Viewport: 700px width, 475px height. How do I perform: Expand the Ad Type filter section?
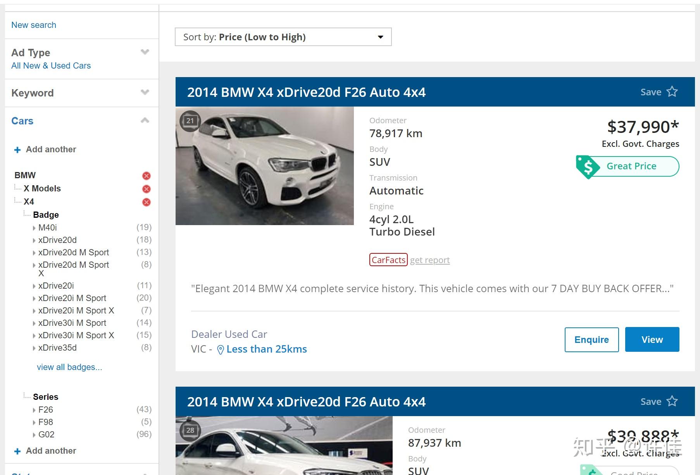(x=145, y=52)
